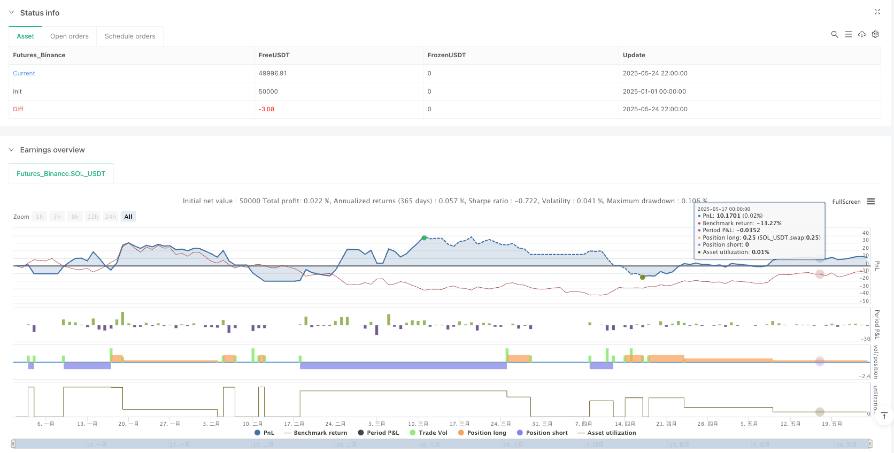Collapse the Earnings overview section

[x=11, y=150]
